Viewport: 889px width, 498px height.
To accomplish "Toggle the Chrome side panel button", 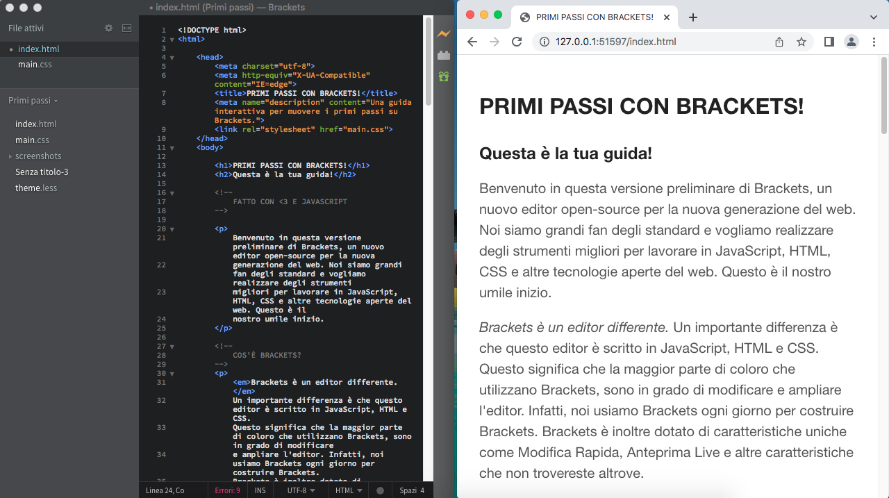I will coord(829,42).
